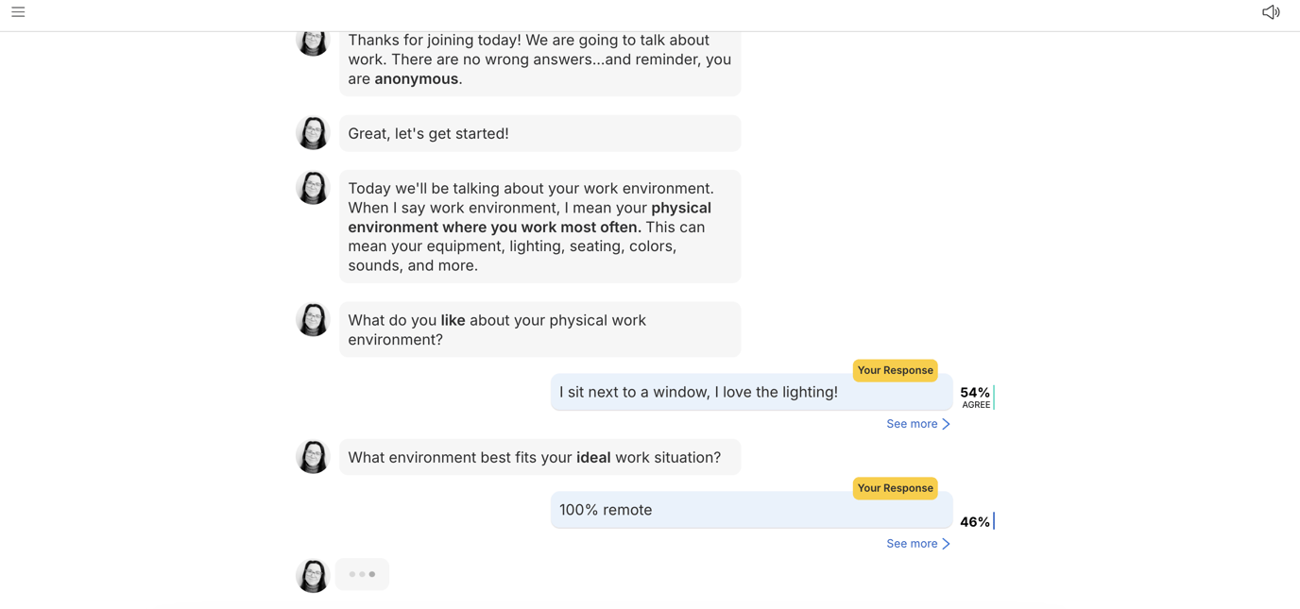This screenshot has width=1300, height=609.
Task: Click the 46% result indicator
Action: tap(976, 522)
